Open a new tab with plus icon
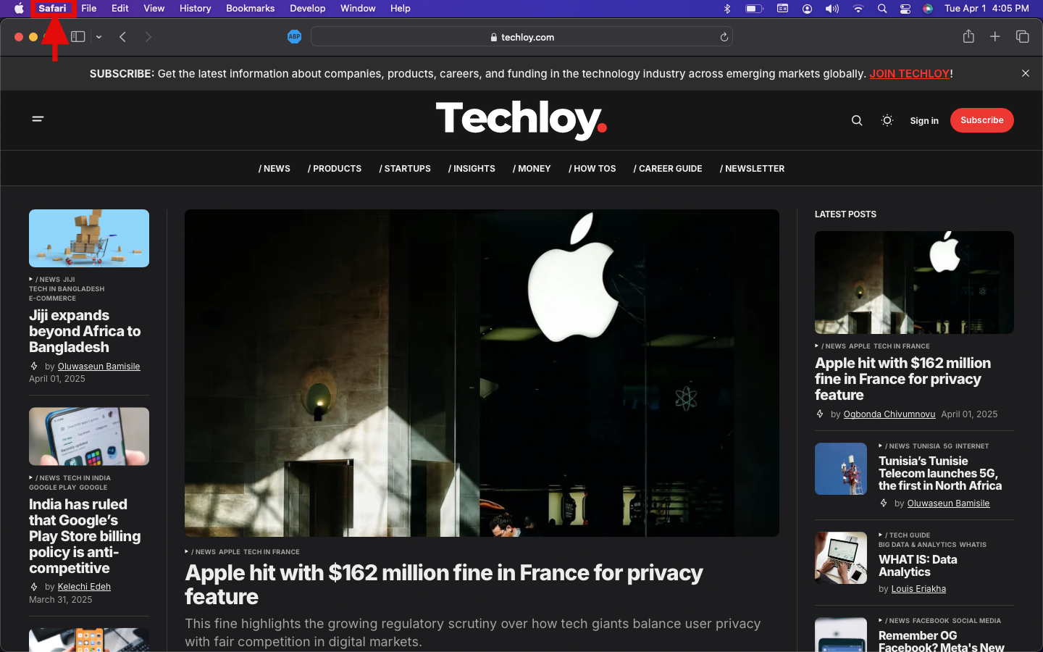1043x652 pixels. coord(995,36)
